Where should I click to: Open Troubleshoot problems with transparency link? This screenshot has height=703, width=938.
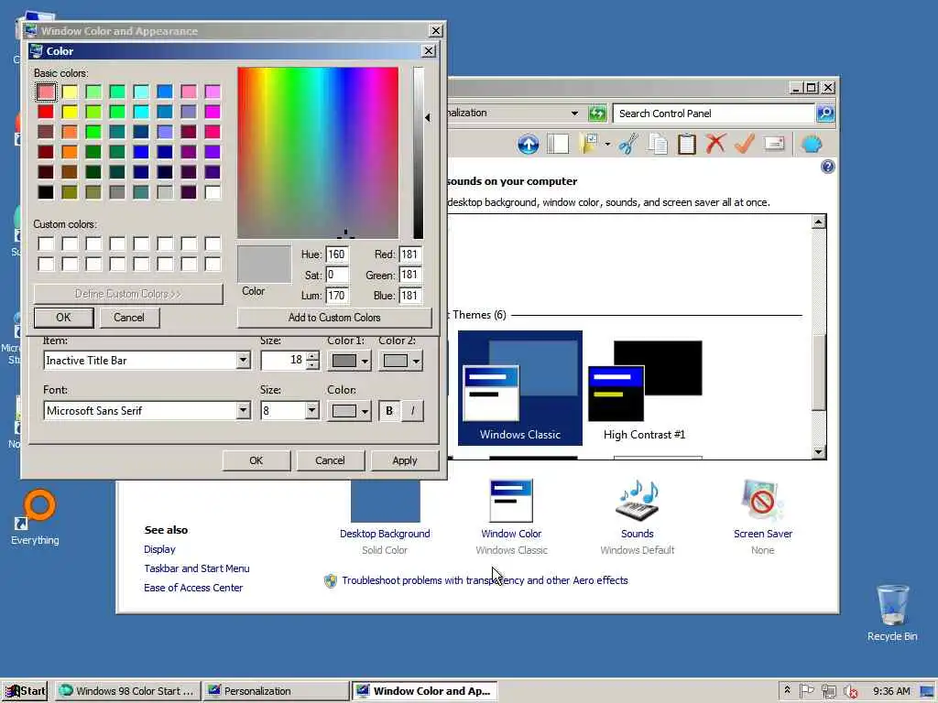tap(485, 580)
